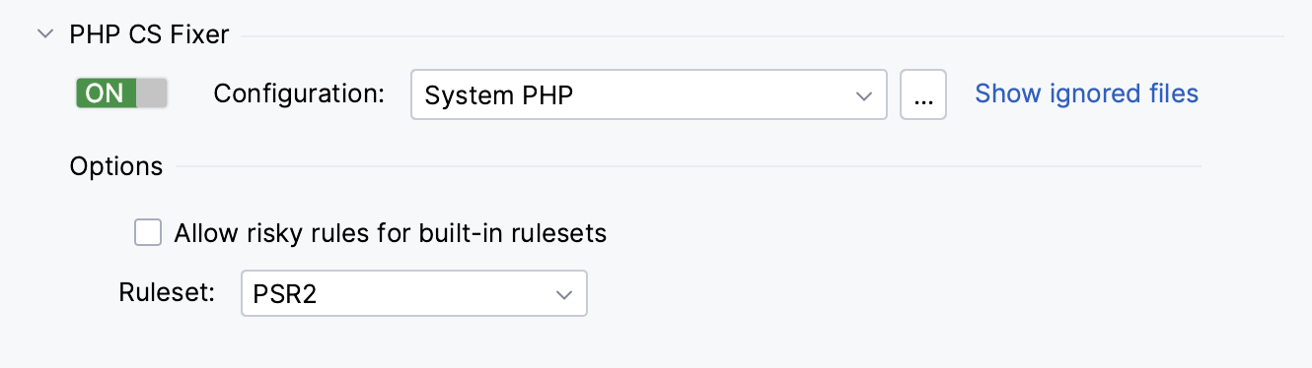Click the green ON label of the switch

click(106, 93)
